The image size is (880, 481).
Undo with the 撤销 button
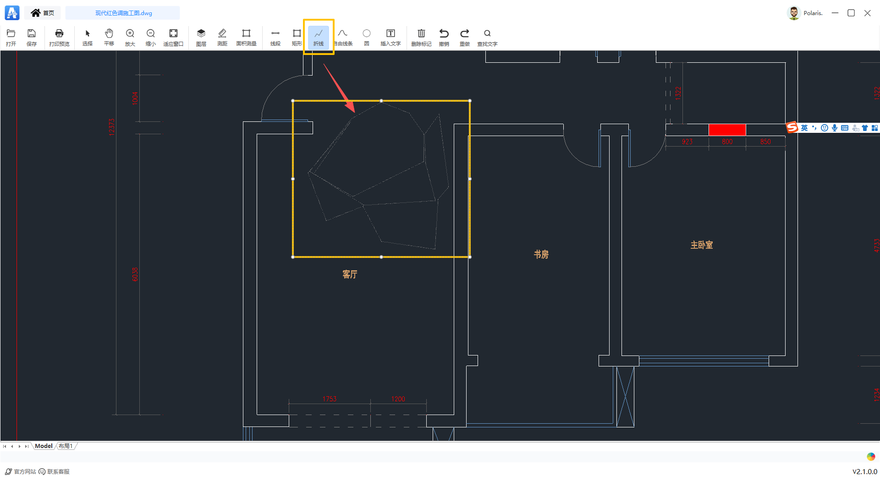coord(444,37)
